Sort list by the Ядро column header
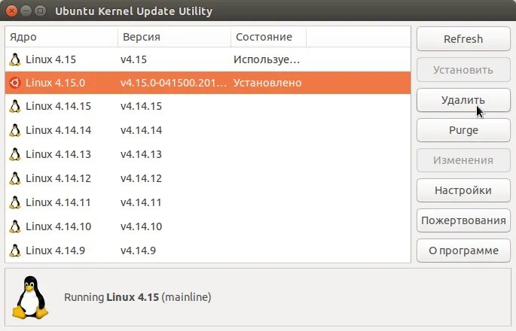516x331 pixels. (x=62, y=37)
